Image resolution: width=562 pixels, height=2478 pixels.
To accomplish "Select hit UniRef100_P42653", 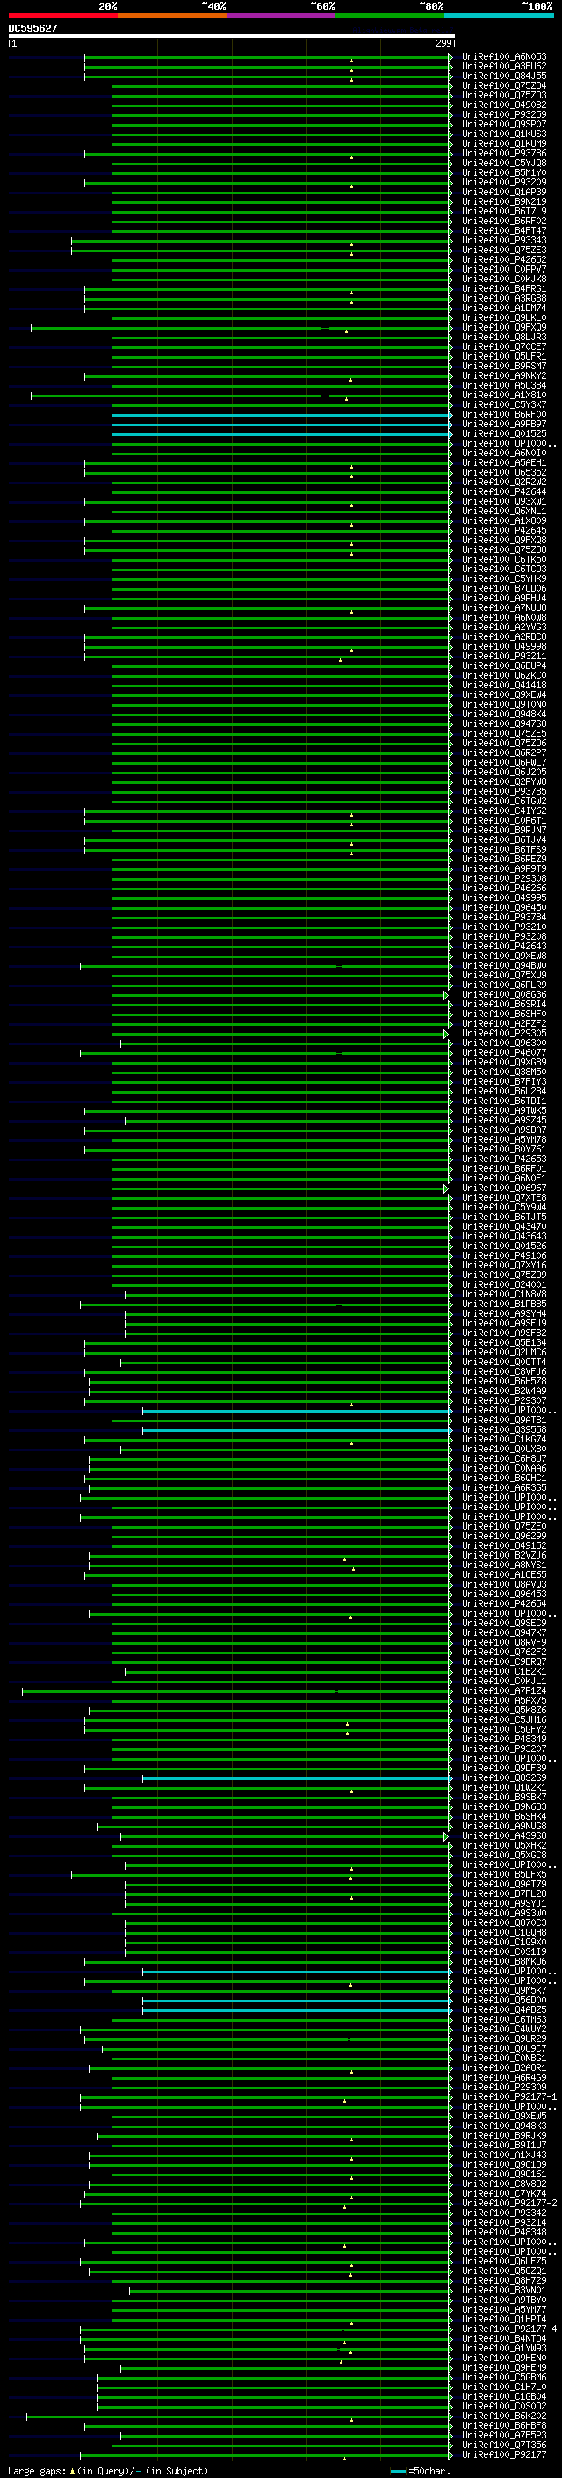I will [504, 1159].
